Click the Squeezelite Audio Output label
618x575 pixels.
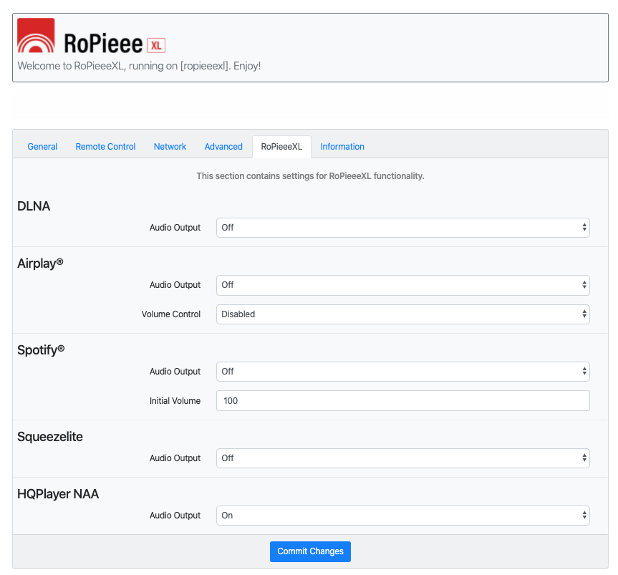pyautogui.click(x=175, y=458)
